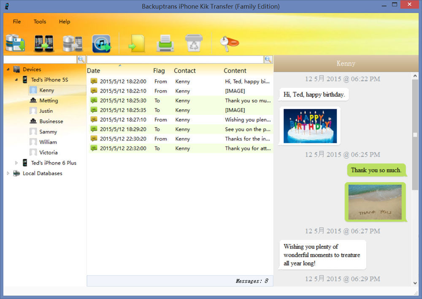Expand the Local Databases node
422x299 pixels.
[8, 173]
